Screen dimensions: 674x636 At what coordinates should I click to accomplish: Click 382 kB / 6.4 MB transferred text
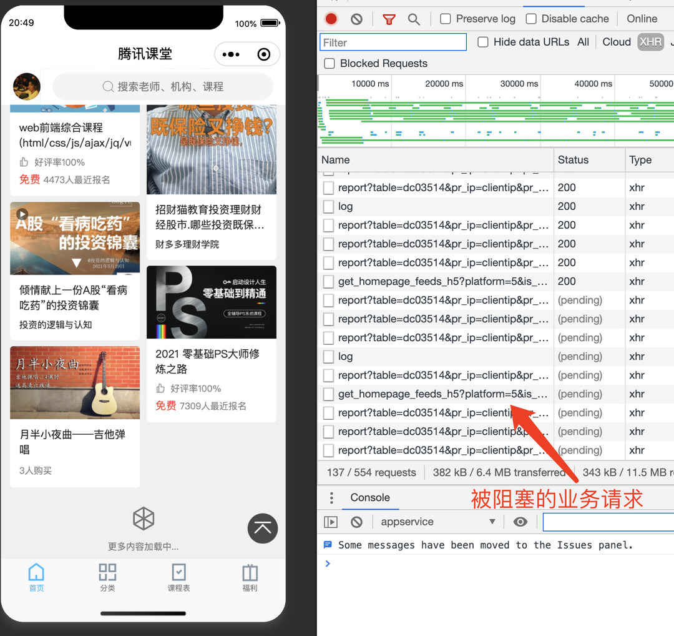click(x=499, y=472)
